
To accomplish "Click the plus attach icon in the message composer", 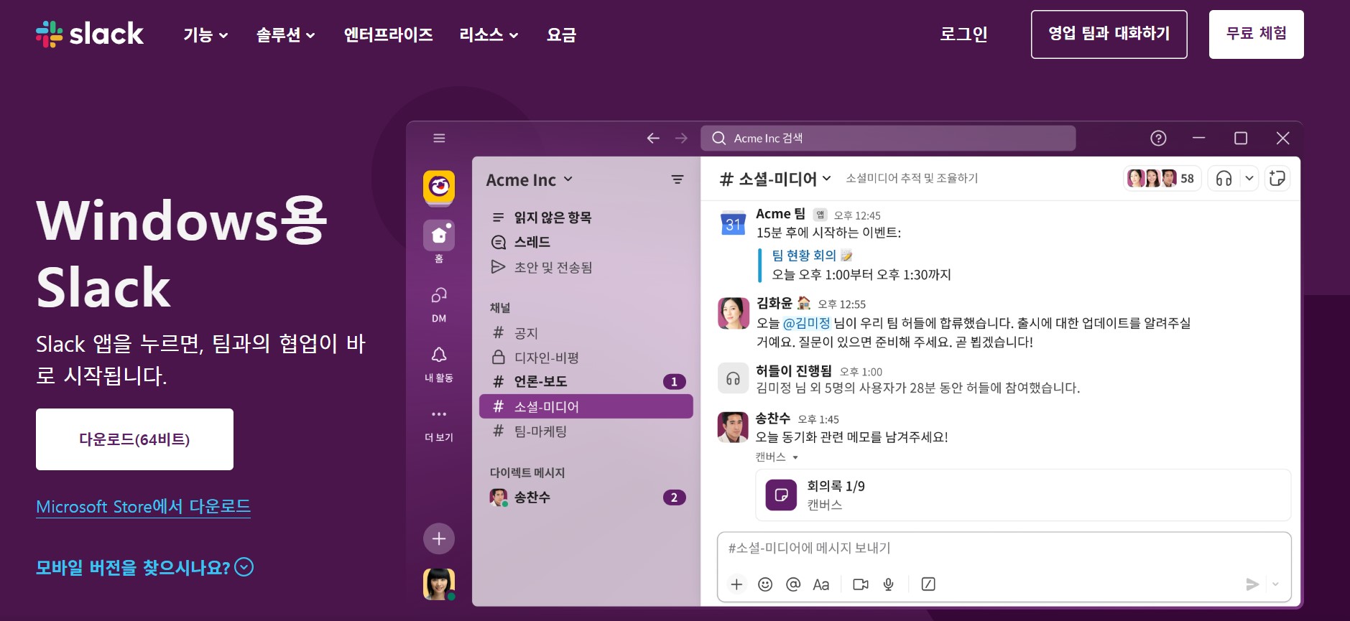I will coord(736,584).
